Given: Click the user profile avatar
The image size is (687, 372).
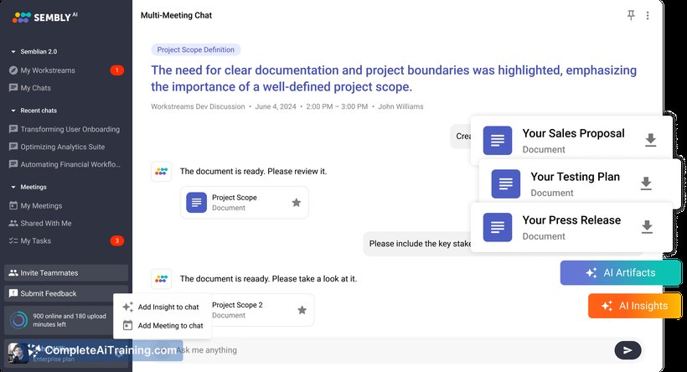Looking at the screenshot, I should (18, 353).
